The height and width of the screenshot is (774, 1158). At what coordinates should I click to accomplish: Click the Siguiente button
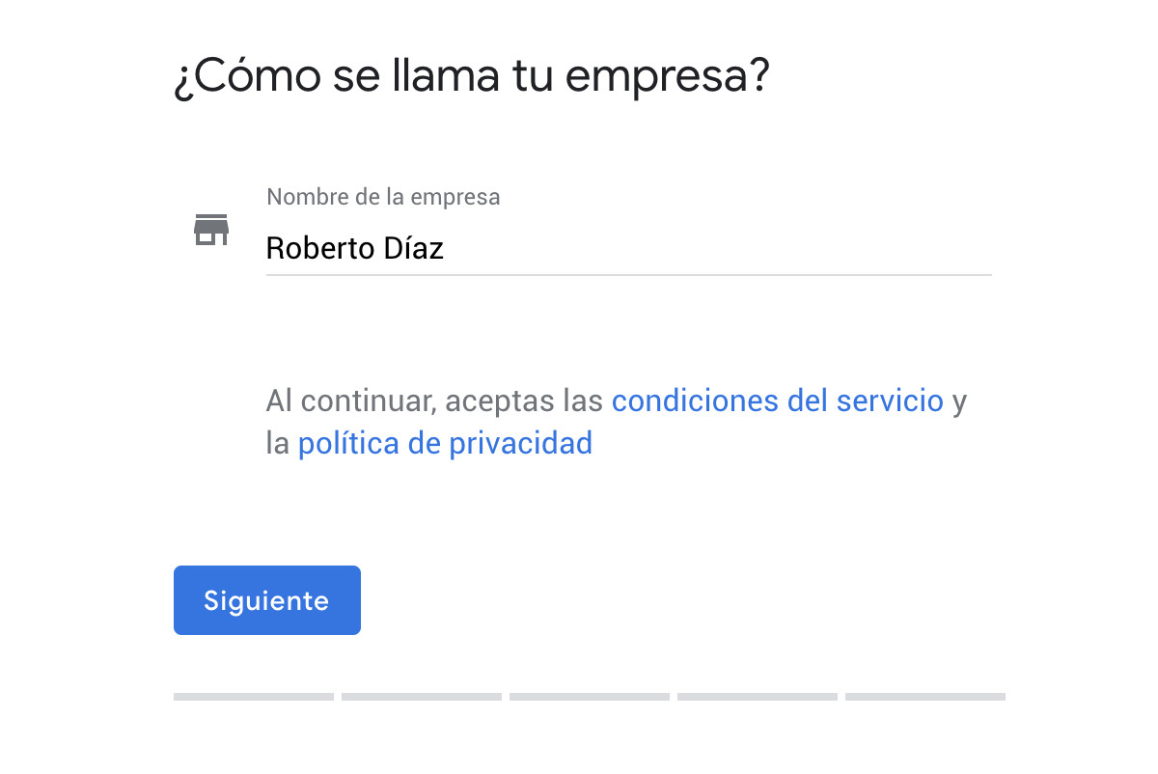pyautogui.click(x=267, y=600)
